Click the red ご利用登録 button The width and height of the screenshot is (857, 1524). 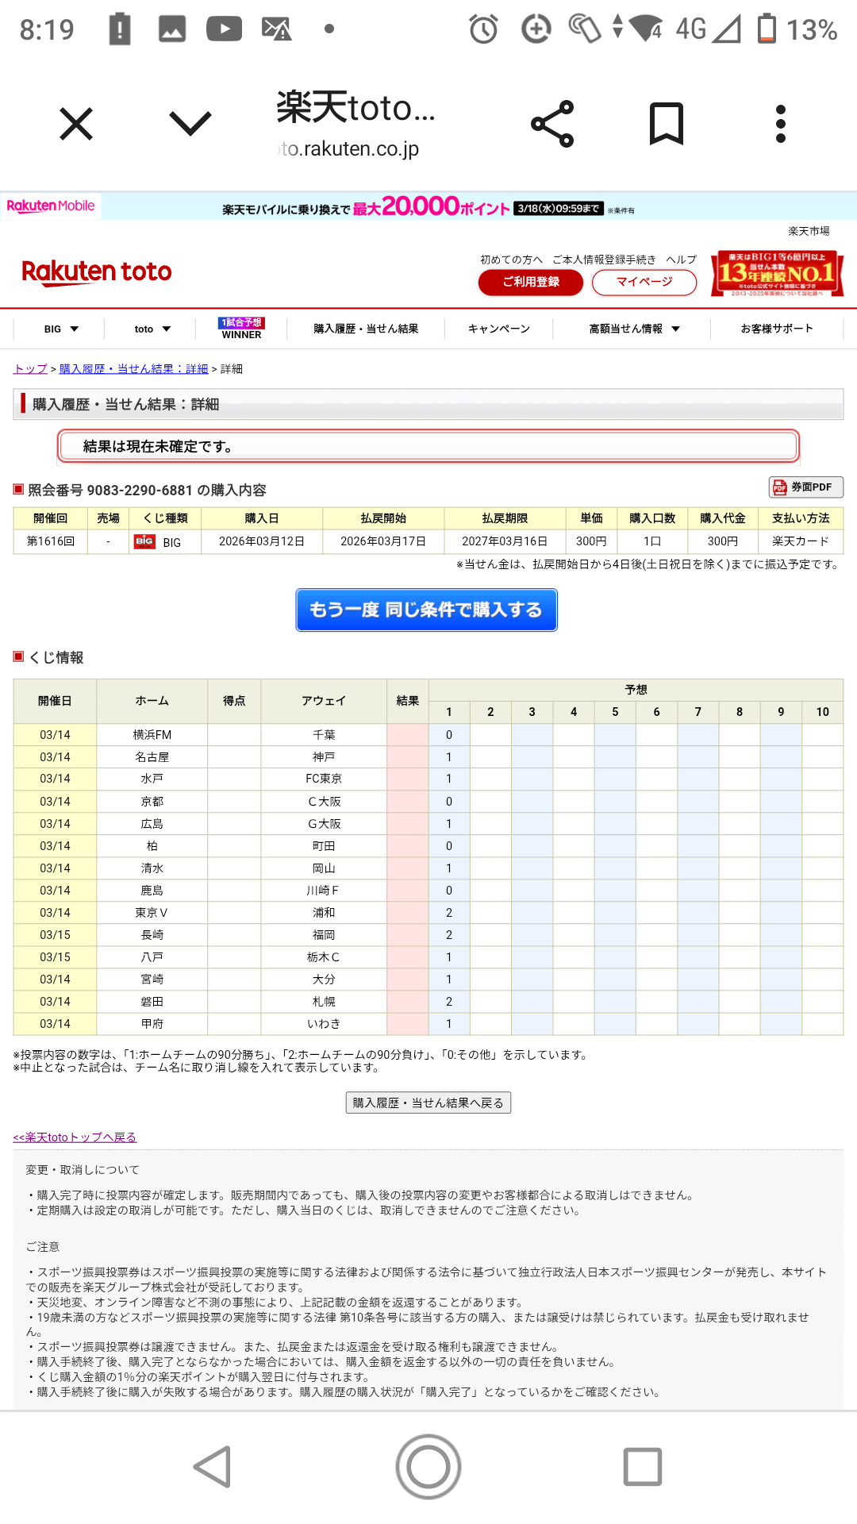coord(530,282)
